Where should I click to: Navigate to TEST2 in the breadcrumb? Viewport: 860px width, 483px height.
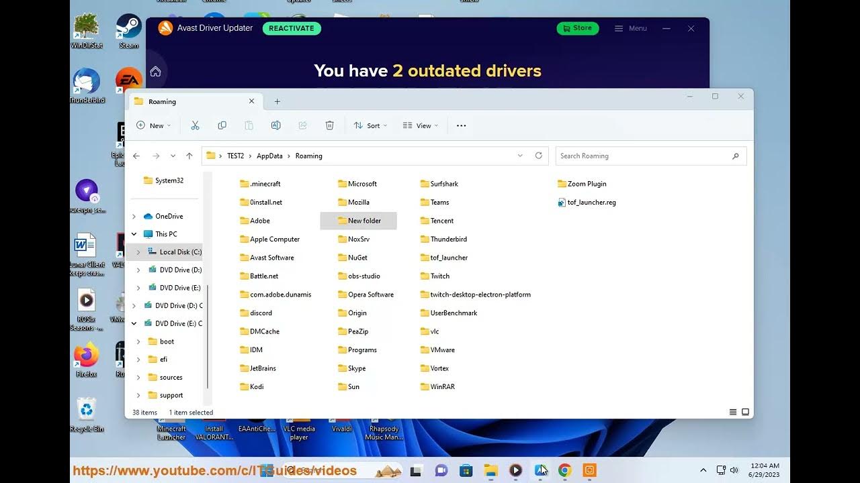click(235, 156)
